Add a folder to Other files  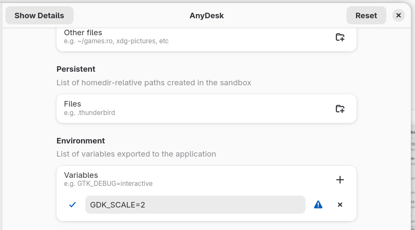(340, 37)
